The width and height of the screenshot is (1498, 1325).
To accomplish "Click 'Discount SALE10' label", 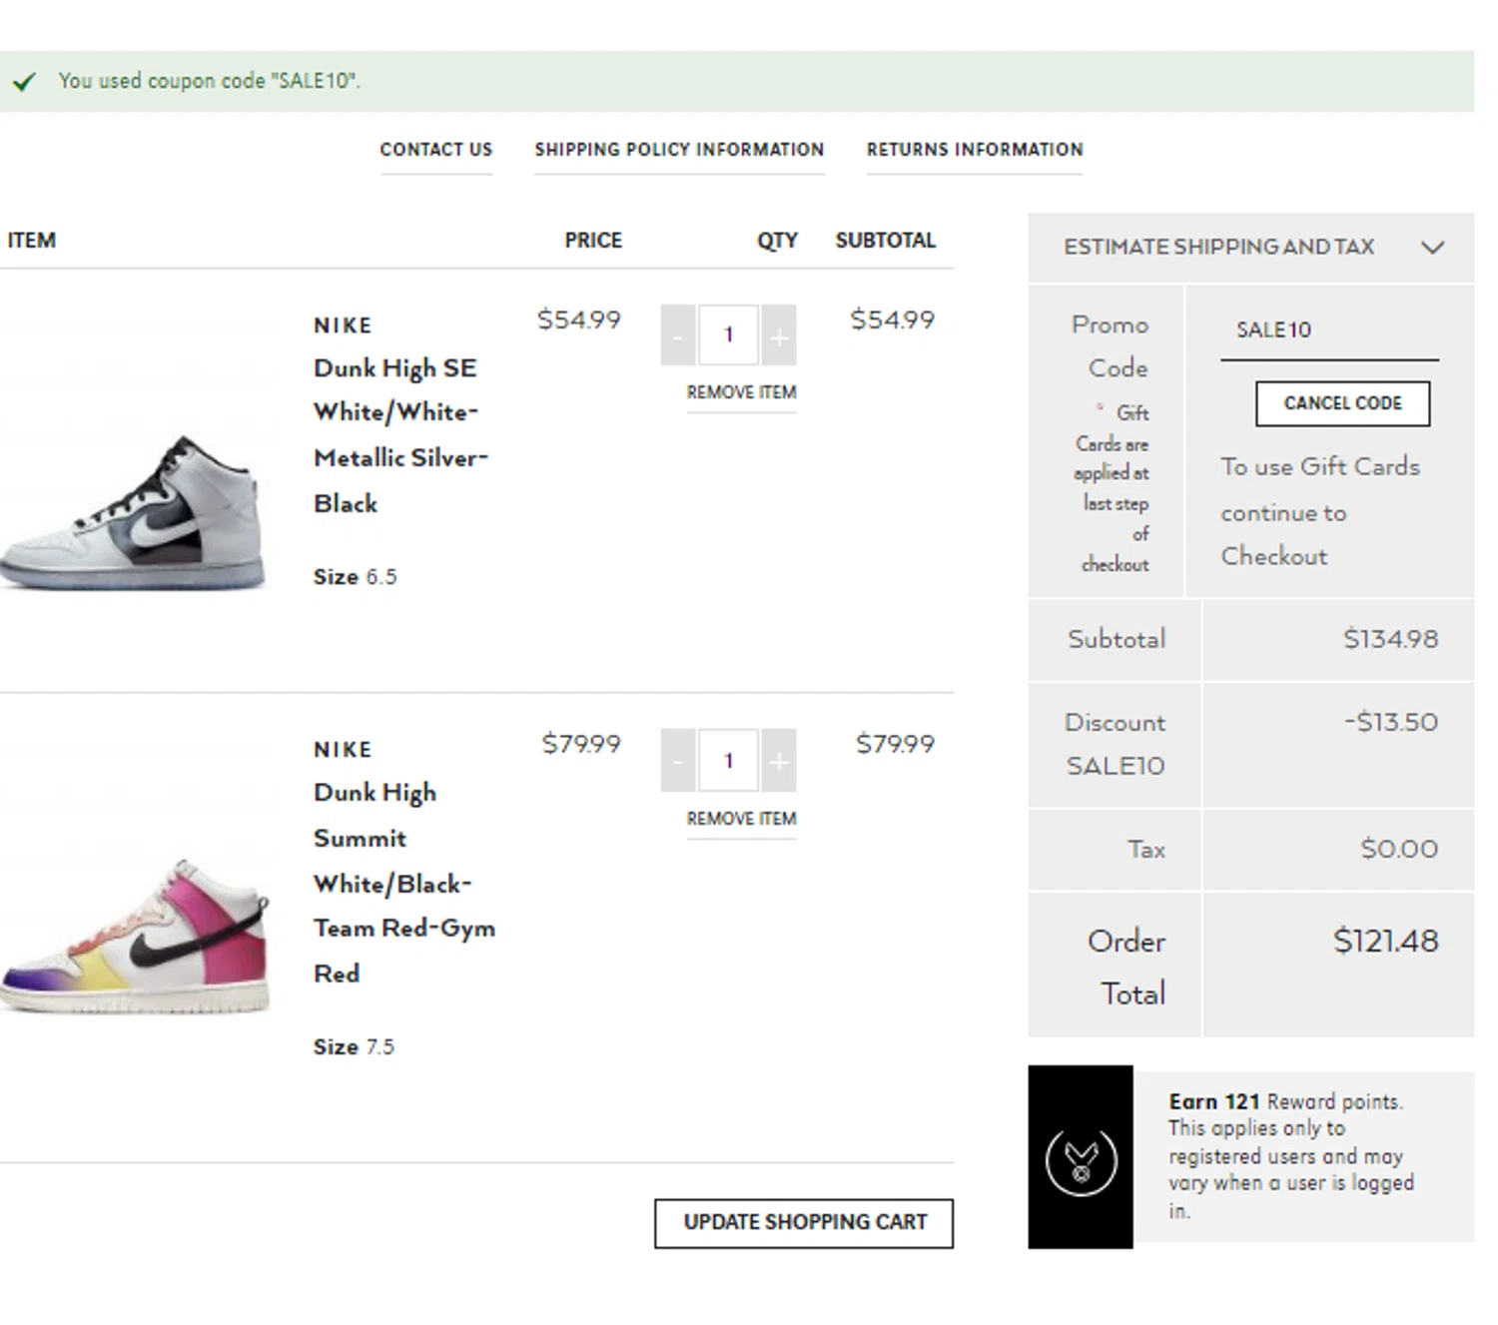I will coord(1116,744).
